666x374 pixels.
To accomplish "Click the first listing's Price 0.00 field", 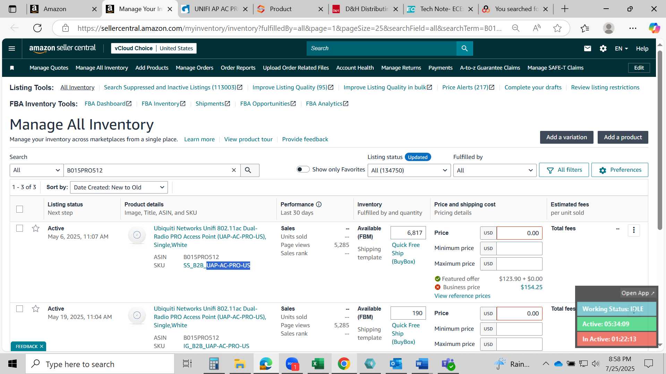I will click(x=519, y=233).
